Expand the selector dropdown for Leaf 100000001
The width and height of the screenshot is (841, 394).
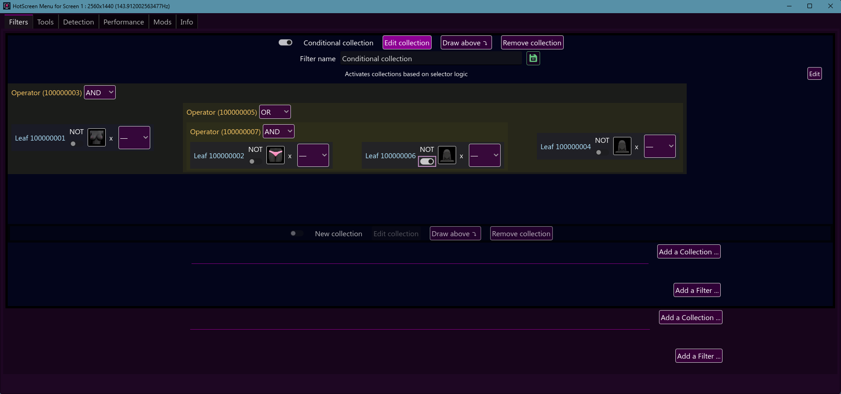(x=134, y=137)
